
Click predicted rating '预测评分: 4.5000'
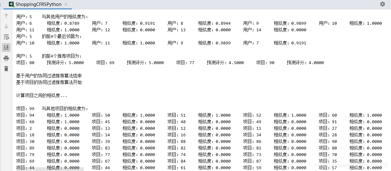tap(224, 63)
